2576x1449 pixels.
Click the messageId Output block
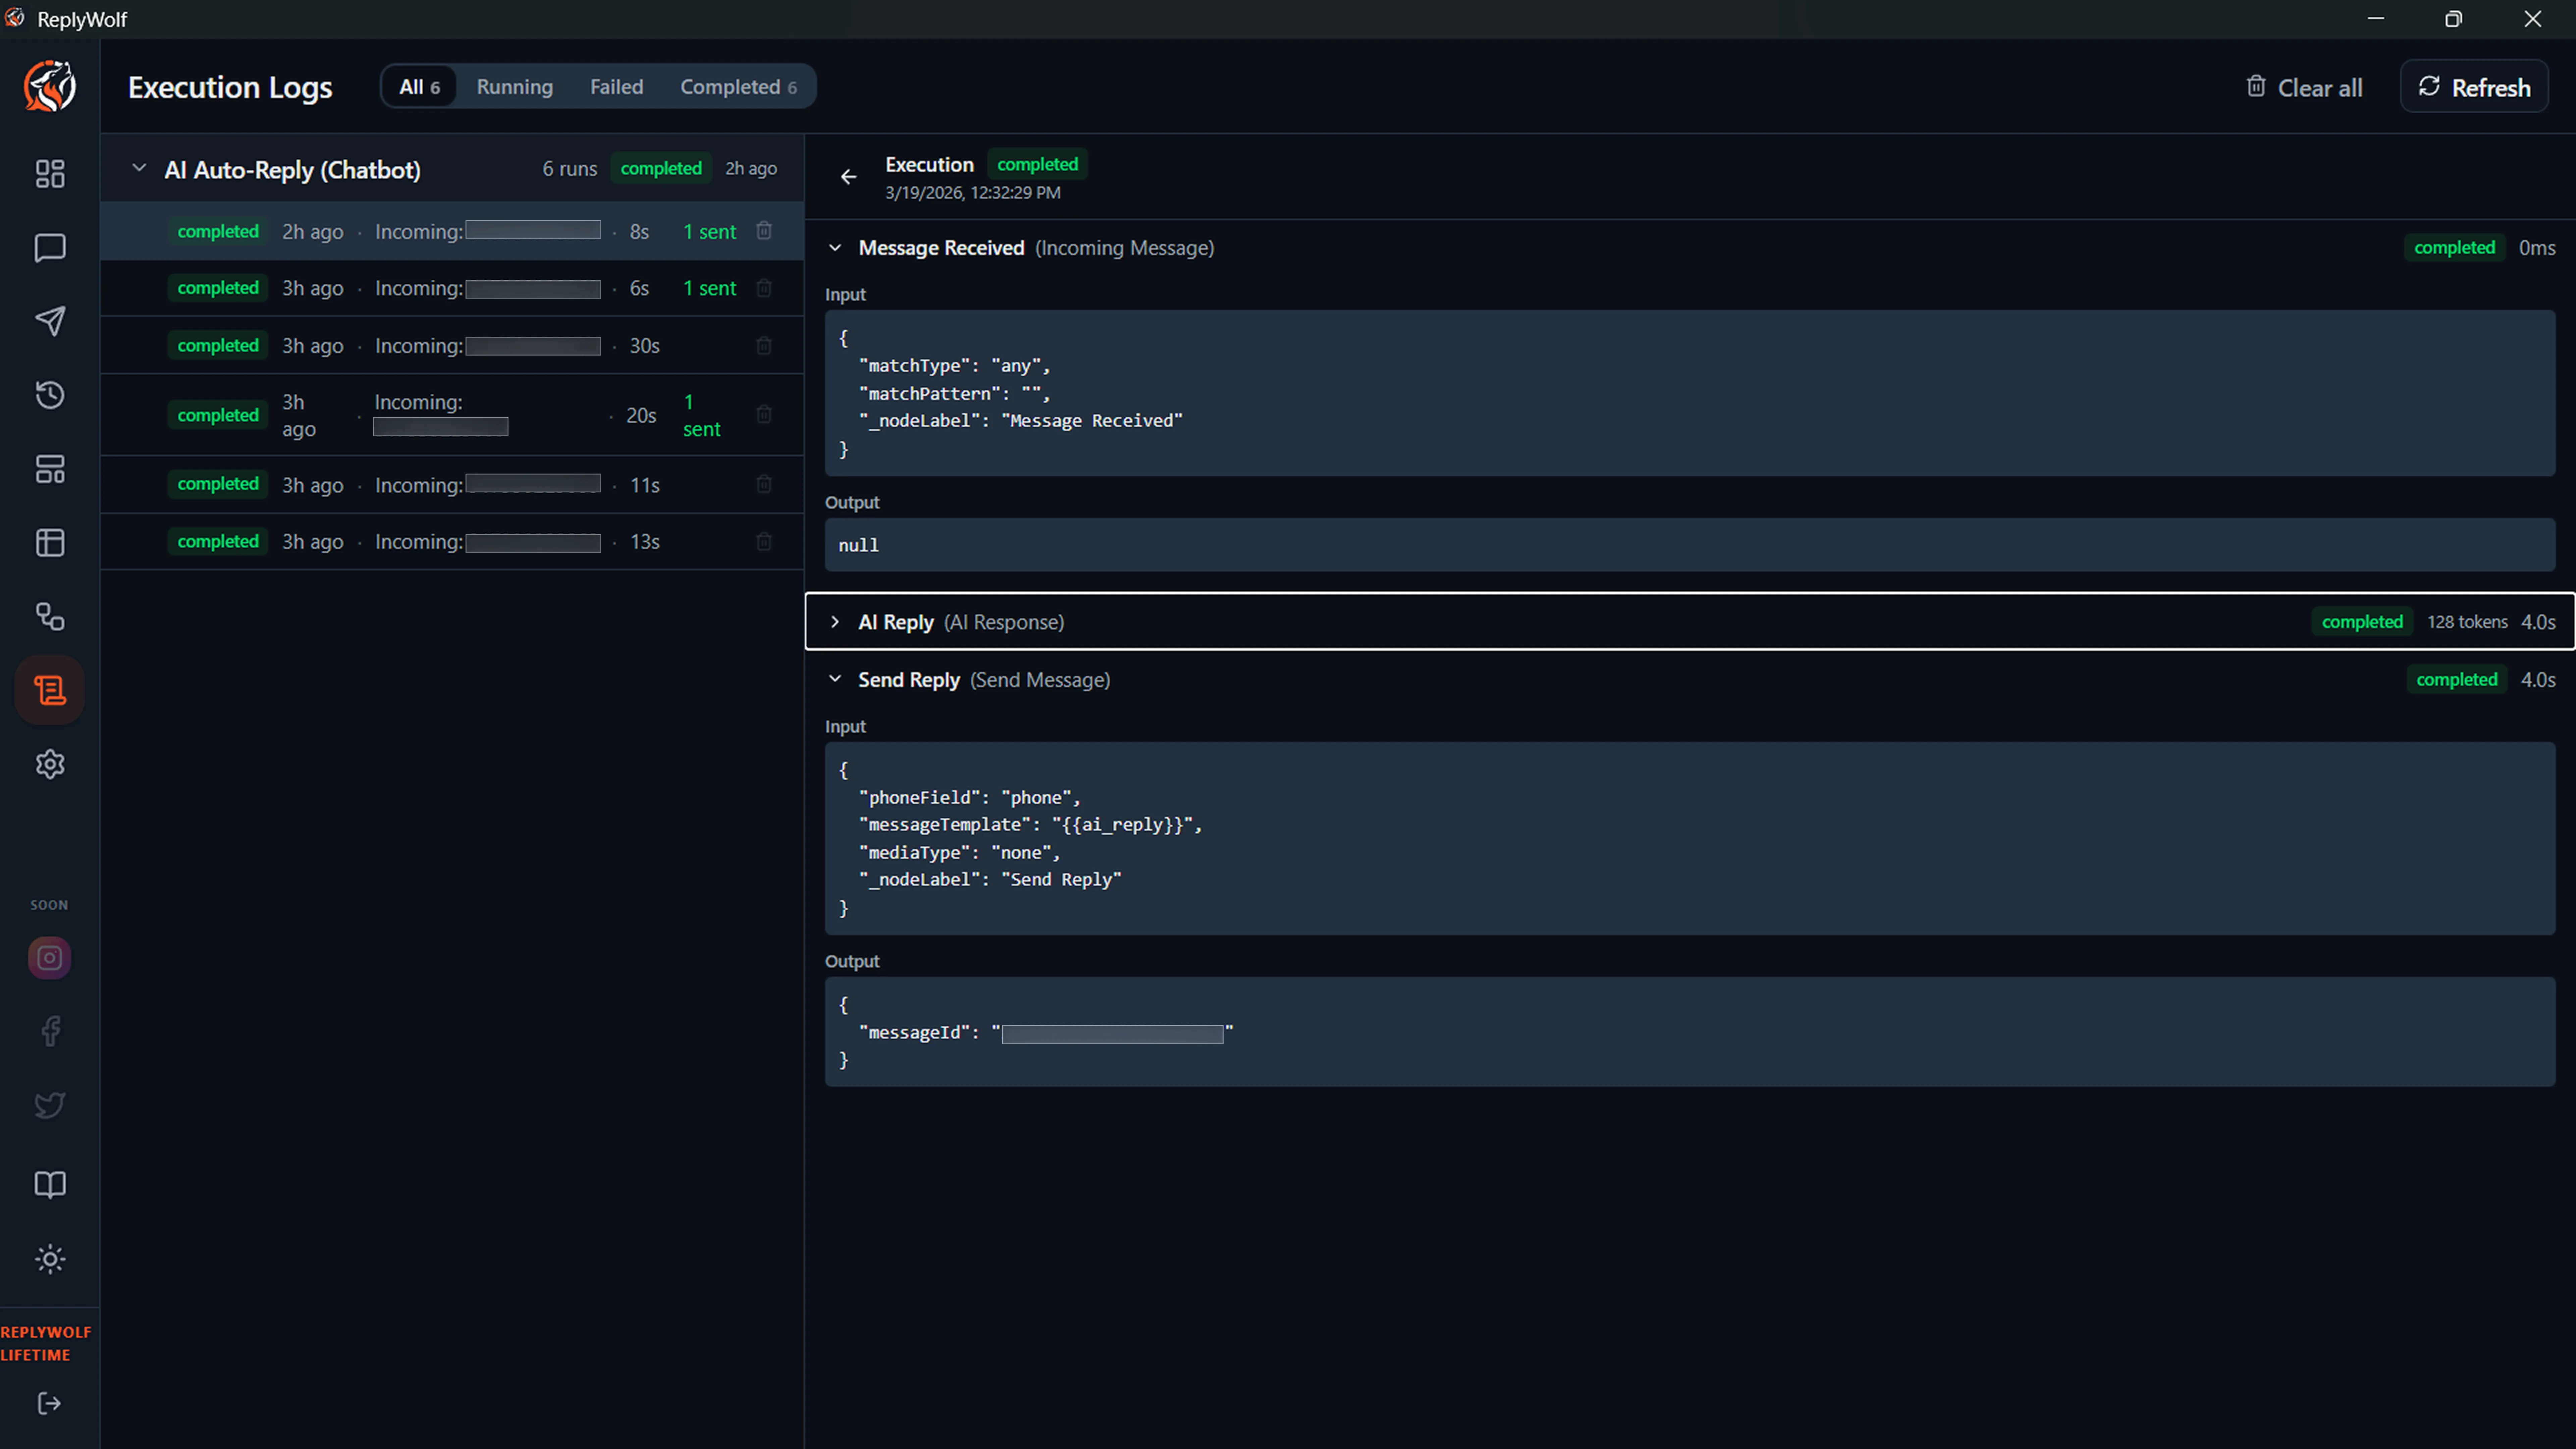click(1690, 1032)
